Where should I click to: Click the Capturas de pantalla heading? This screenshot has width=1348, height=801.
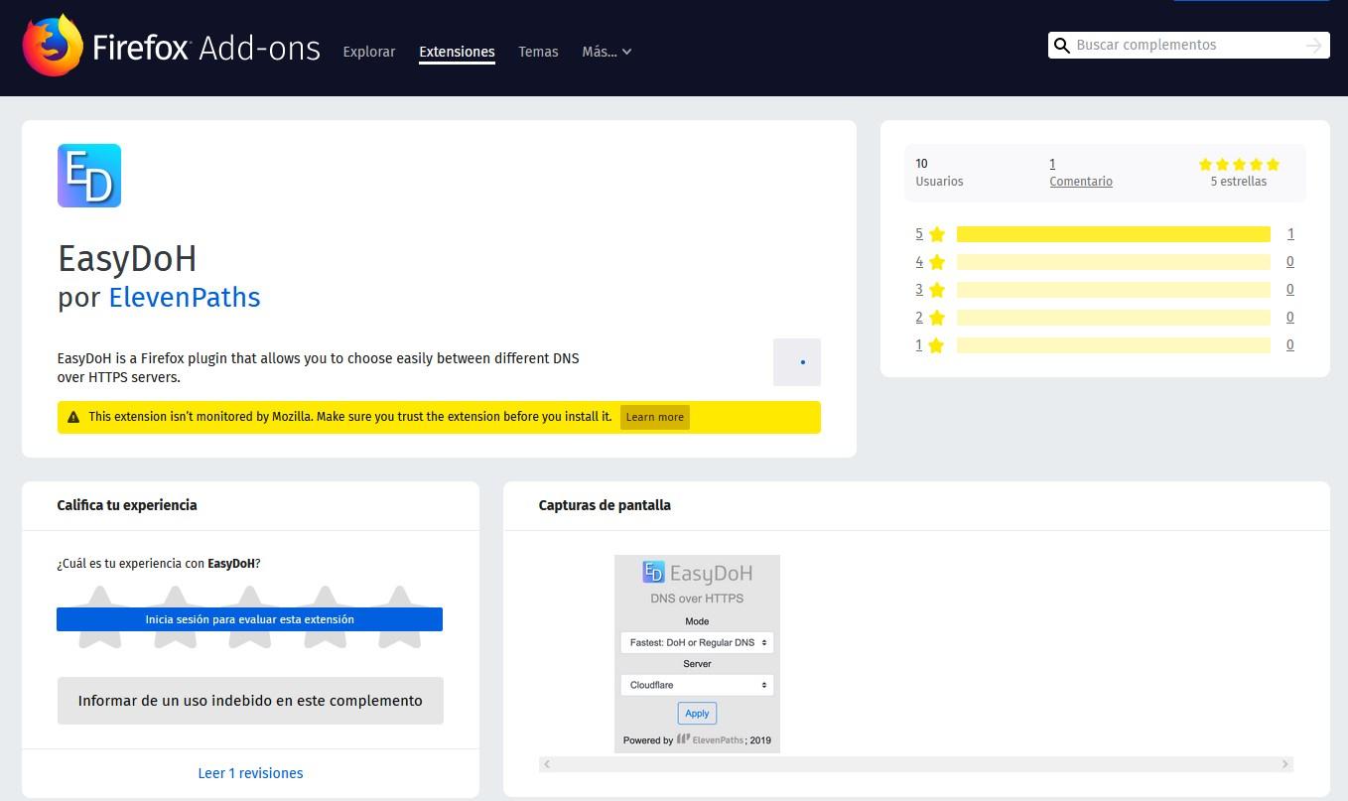pyautogui.click(x=605, y=505)
